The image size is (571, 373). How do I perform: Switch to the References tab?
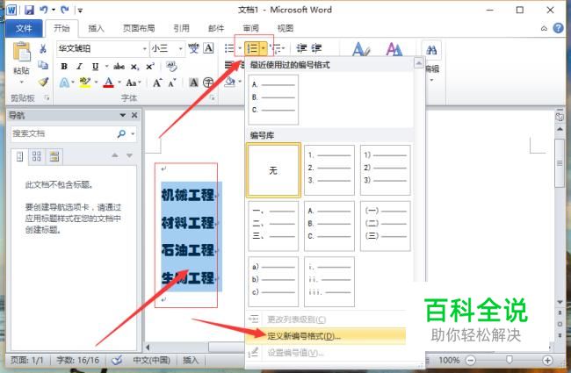click(181, 28)
